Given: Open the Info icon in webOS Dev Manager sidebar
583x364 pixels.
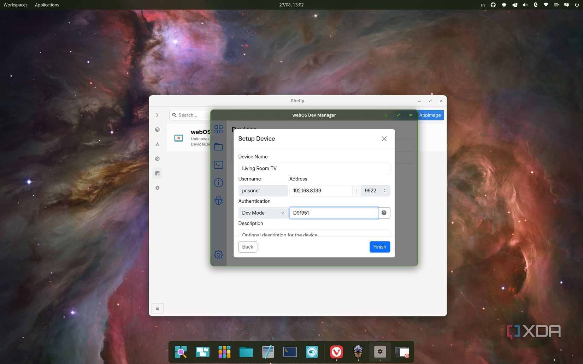Looking at the screenshot, I should (x=218, y=183).
